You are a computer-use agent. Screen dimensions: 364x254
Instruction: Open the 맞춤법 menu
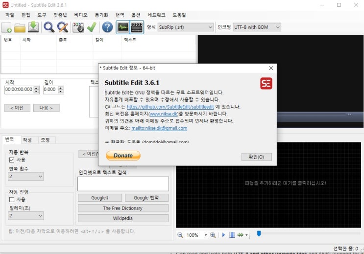tap(60, 15)
